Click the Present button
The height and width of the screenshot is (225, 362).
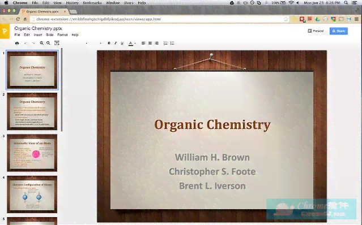(316, 31)
